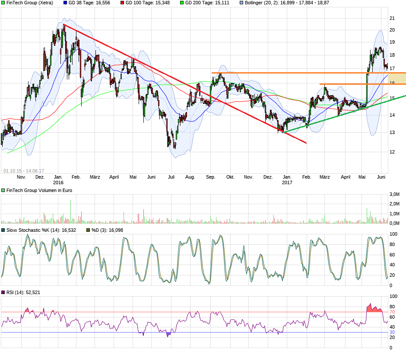Click the 2016 year label on time axis
Image resolution: width=406 pixels, height=352 pixels.
click(x=58, y=182)
